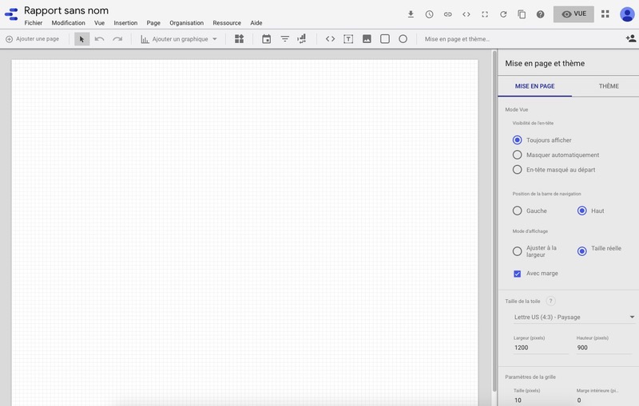Image resolution: width=639 pixels, height=406 pixels.
Task: Uncheck the 'Avec marge' checkbox
Action: (517, 274)
